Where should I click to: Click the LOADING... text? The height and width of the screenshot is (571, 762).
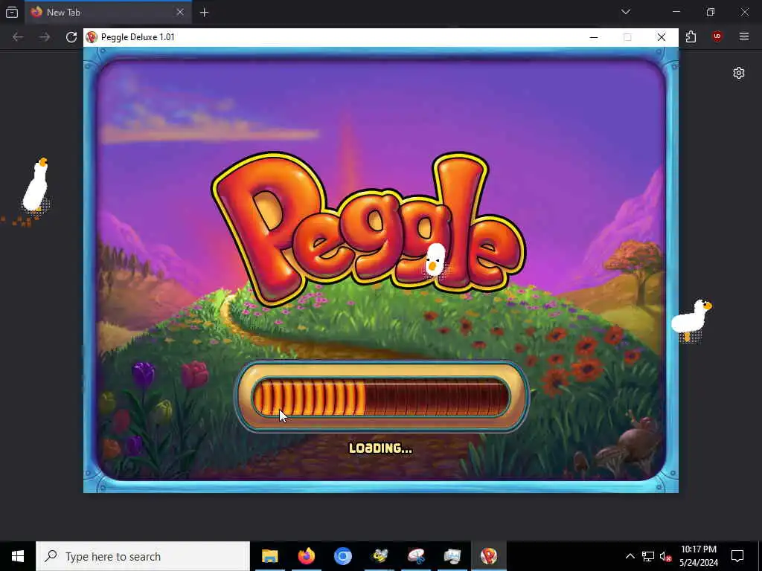click(x=380, y=448)
